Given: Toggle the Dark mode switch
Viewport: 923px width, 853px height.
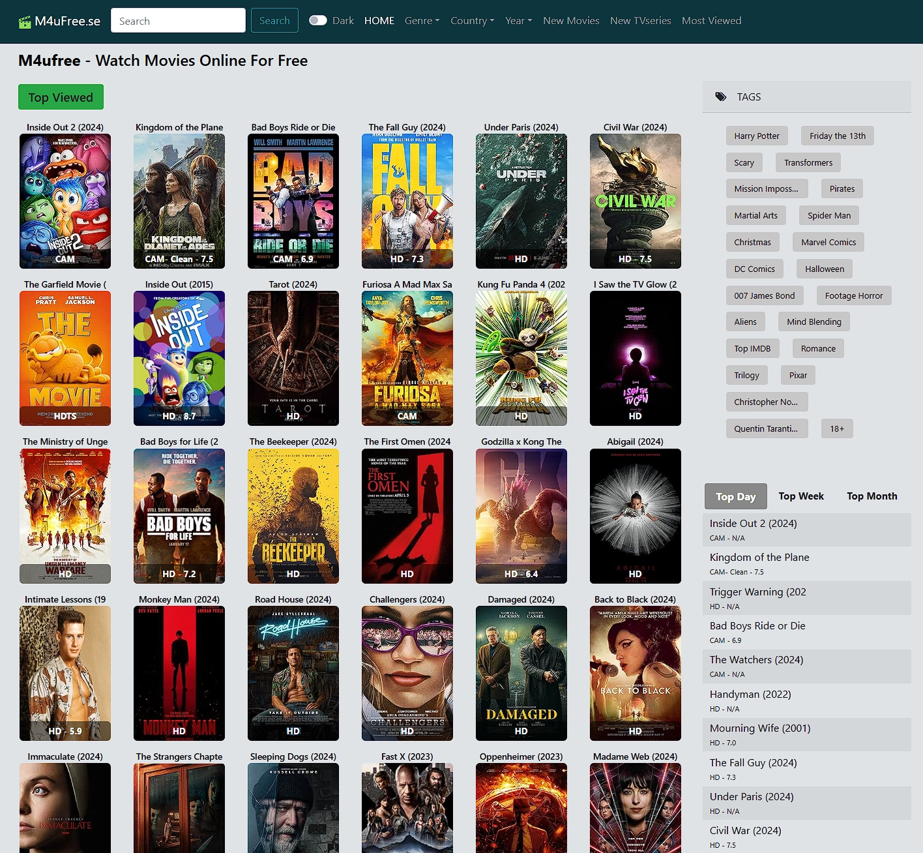Looking at the screenshot, I should [317, 21].
